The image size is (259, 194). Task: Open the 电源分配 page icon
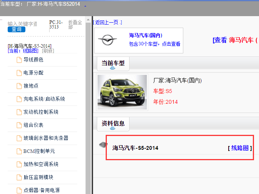[x=19, y=73]
